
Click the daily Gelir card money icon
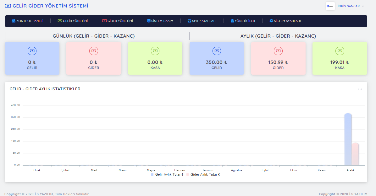coord(32,51)
